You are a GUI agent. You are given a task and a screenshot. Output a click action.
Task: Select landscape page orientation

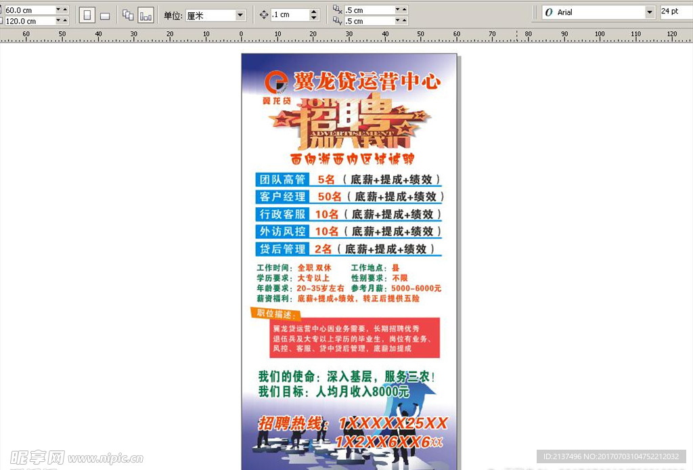[x=105, y=16]
